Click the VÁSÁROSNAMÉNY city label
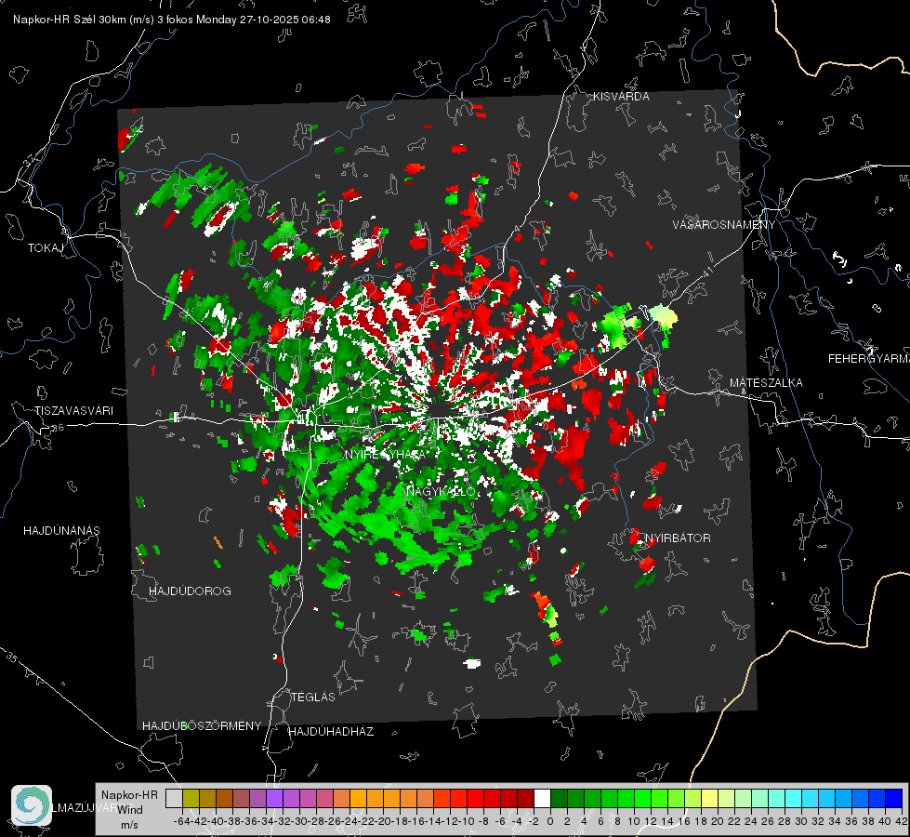Viewport: 910px width, 837px height. (x=724, y=225)
